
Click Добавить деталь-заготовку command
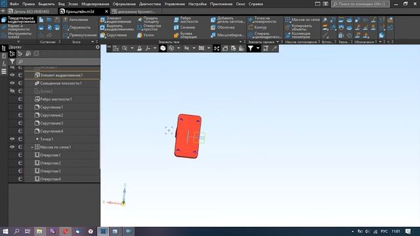click(x=228, y=20)
